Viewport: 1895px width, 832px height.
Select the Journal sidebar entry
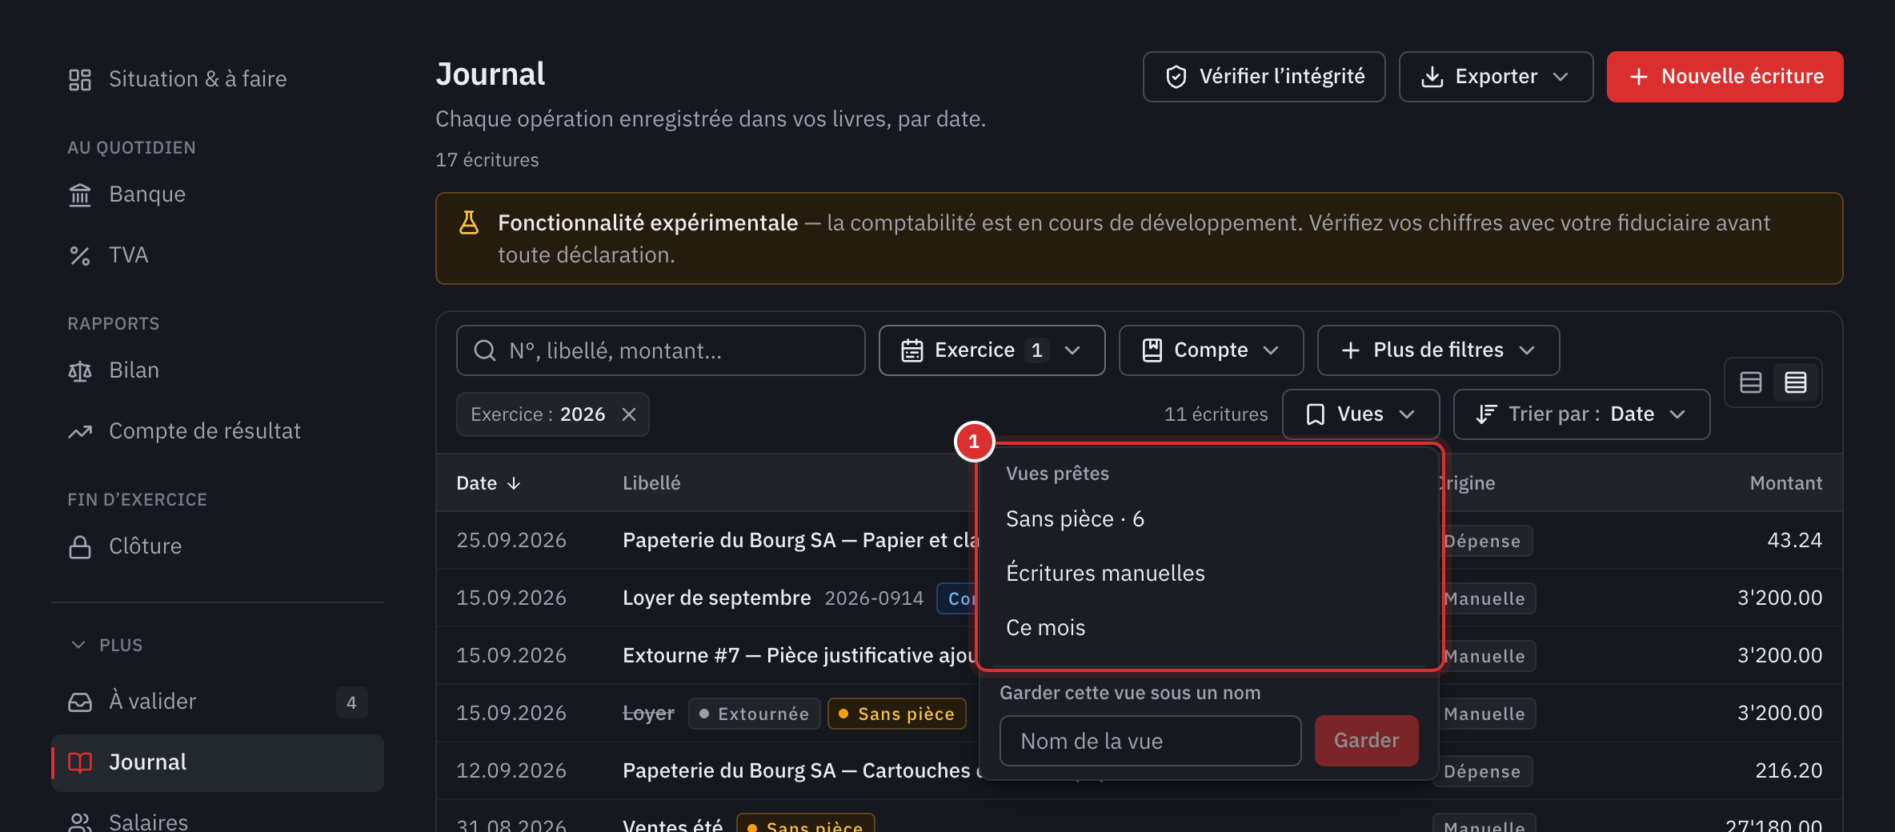(218, 762)
